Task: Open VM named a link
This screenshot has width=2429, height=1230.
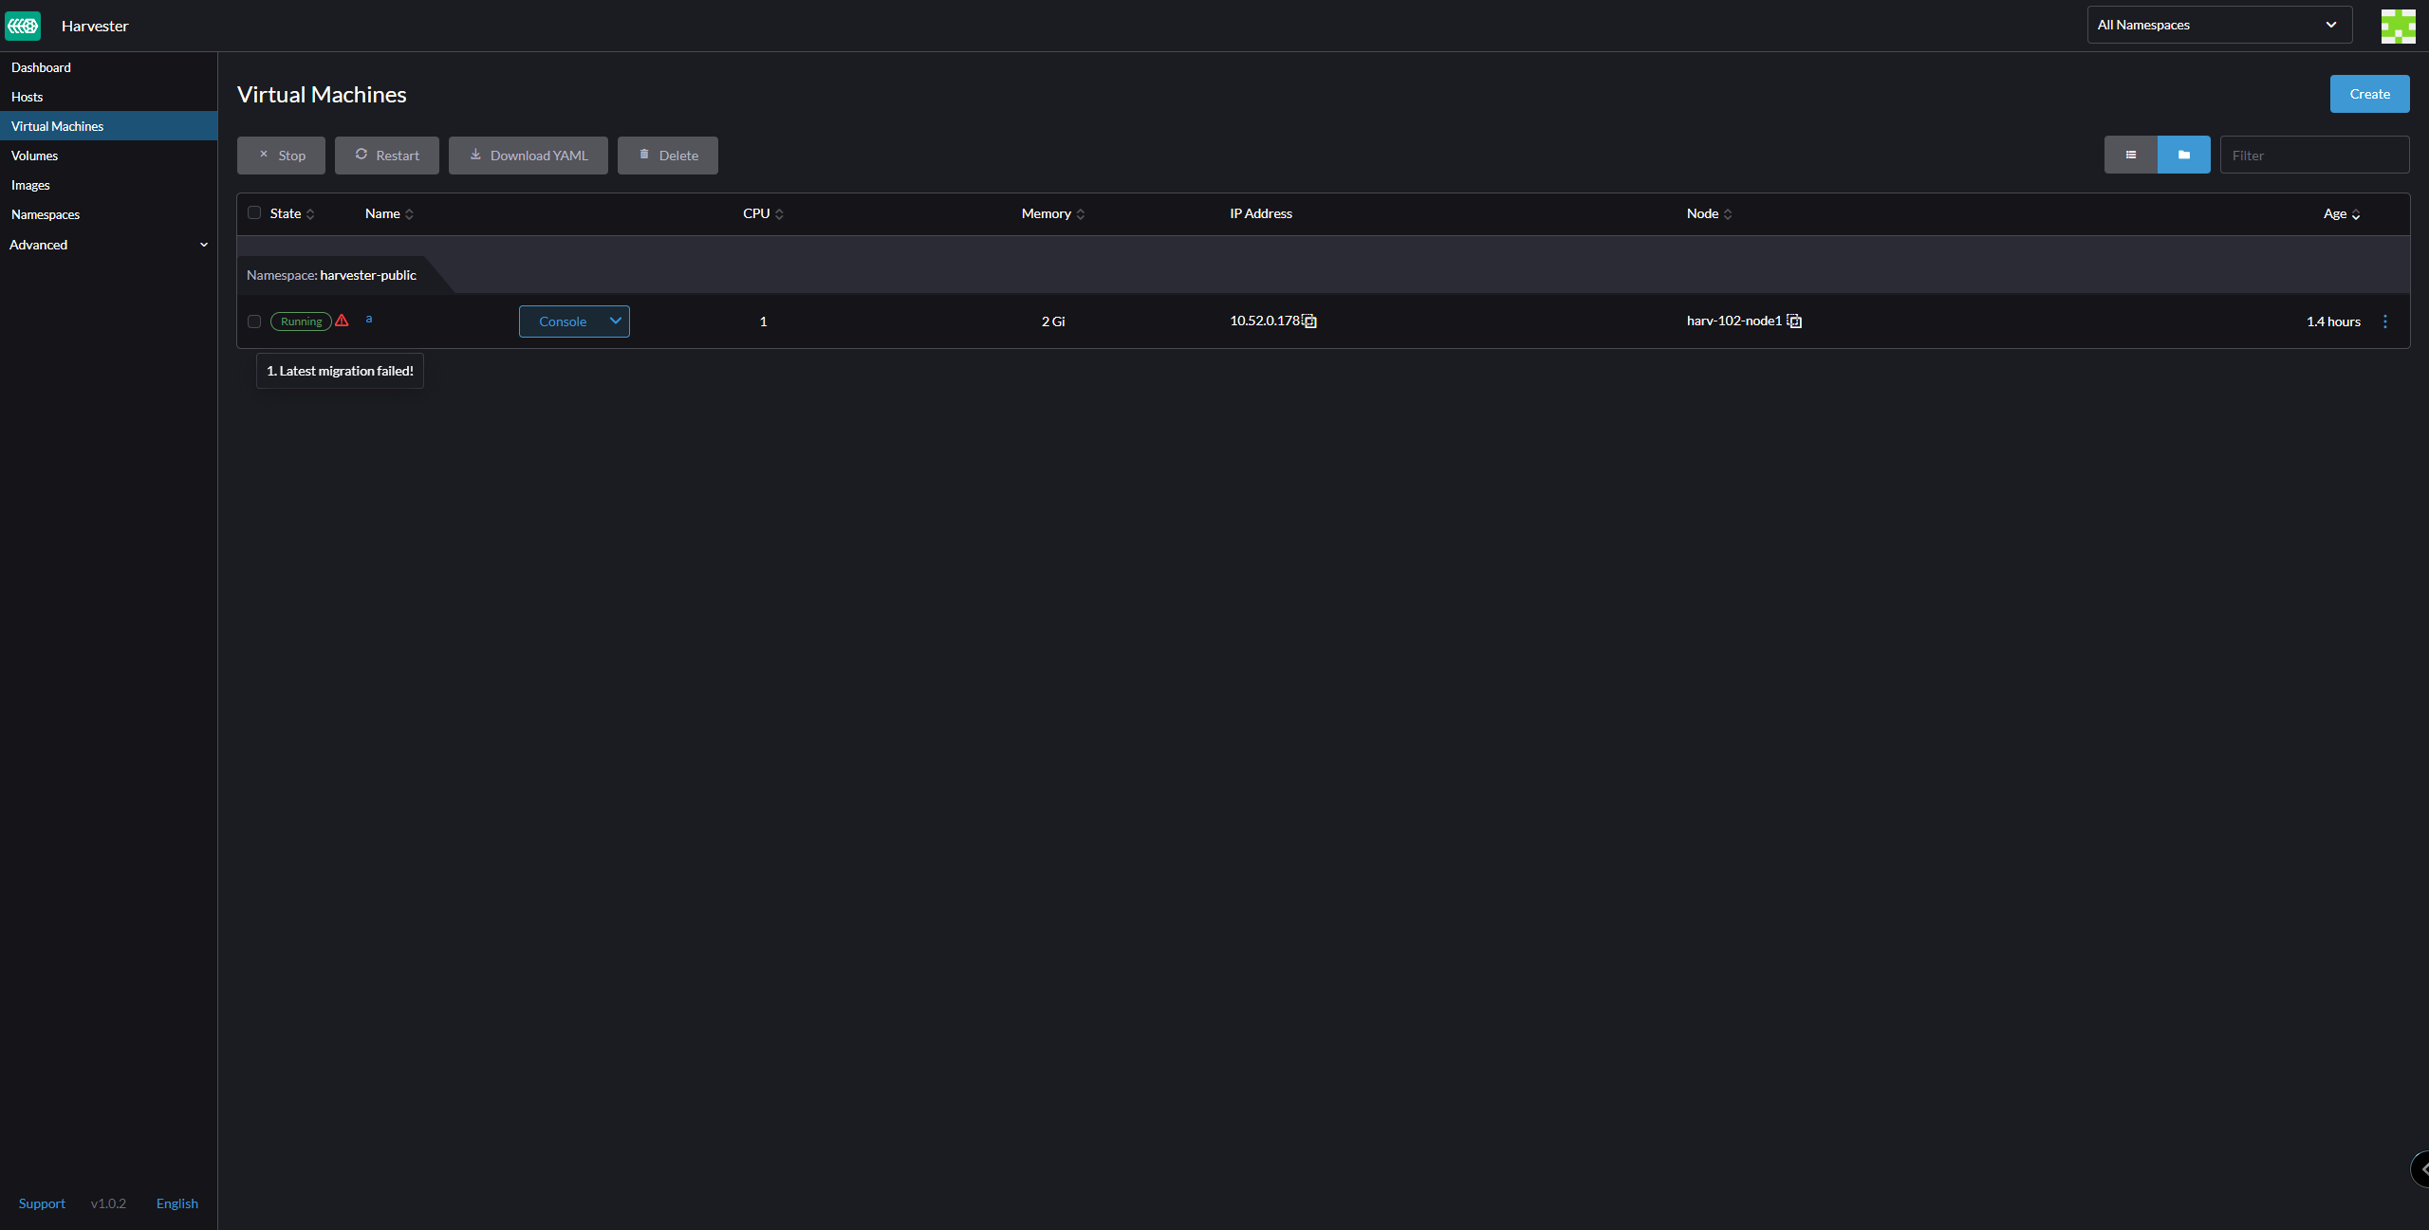Action: 369,320
